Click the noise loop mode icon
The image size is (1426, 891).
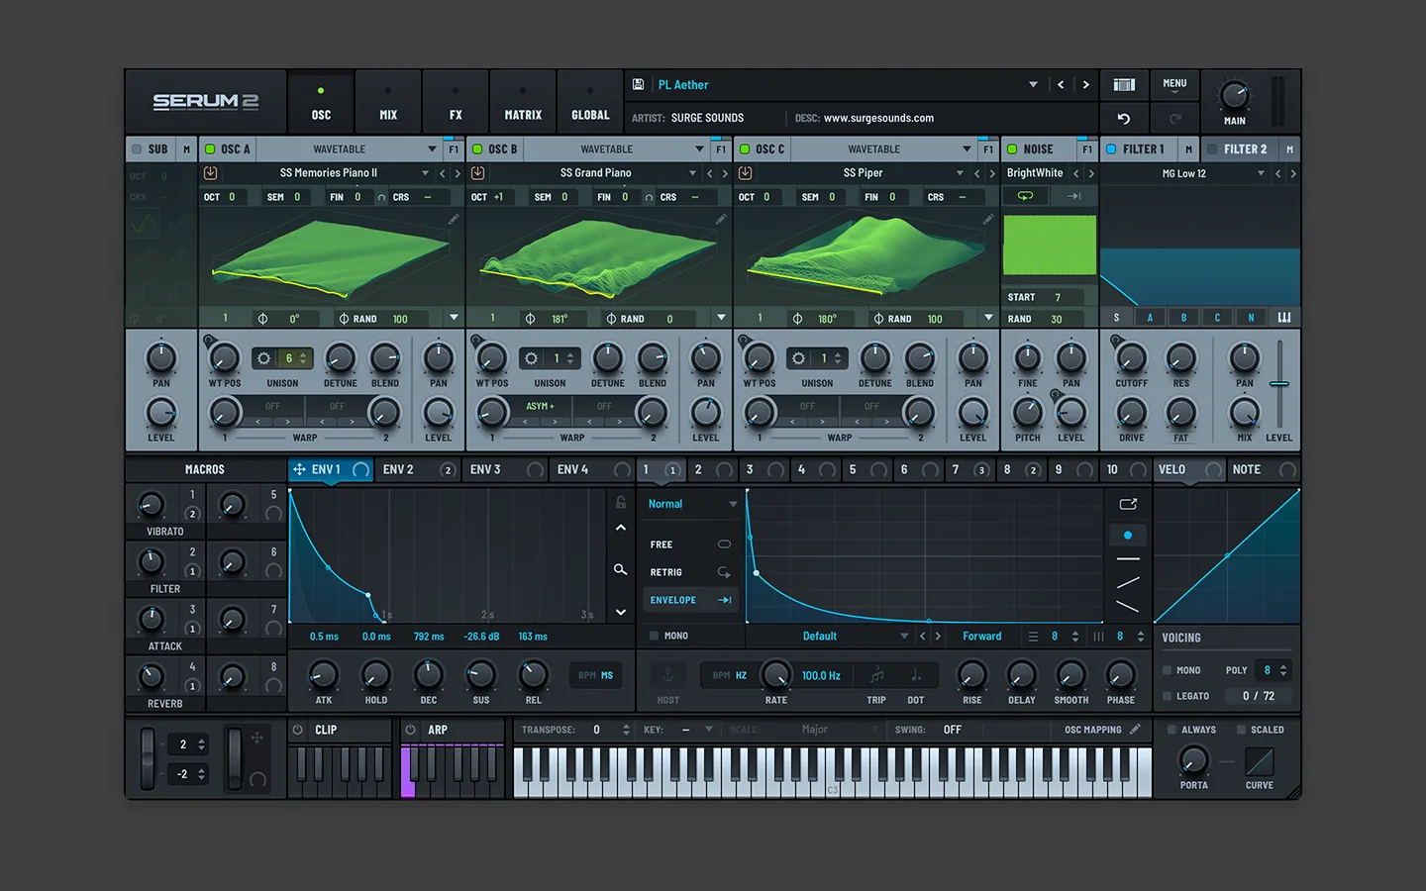click(x=1025, y=196)
